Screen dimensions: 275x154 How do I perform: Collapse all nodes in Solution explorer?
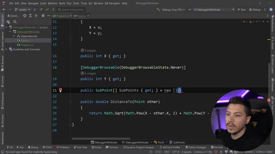click(x=36, y=16)
